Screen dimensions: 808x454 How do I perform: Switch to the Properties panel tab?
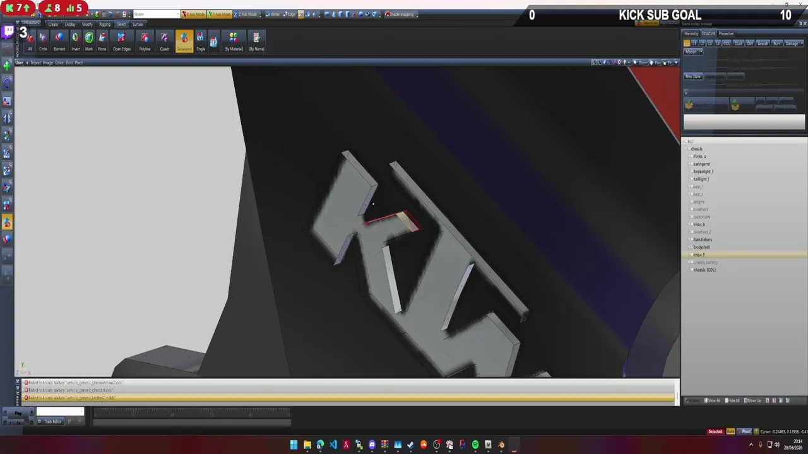[726, 33]
